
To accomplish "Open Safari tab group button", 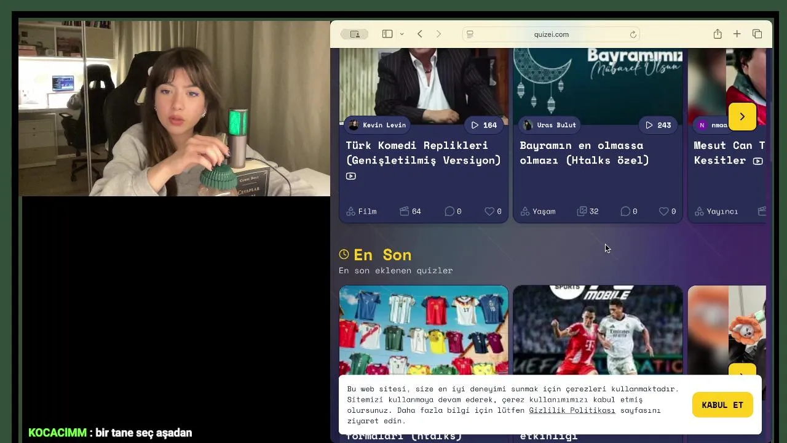I will (x=355, y=34).
